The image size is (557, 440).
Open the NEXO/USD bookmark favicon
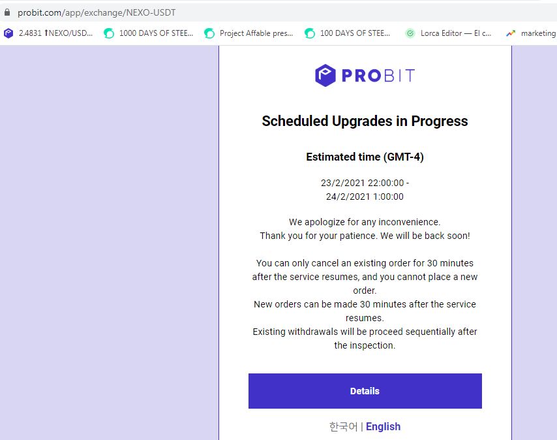coord(8,33)
